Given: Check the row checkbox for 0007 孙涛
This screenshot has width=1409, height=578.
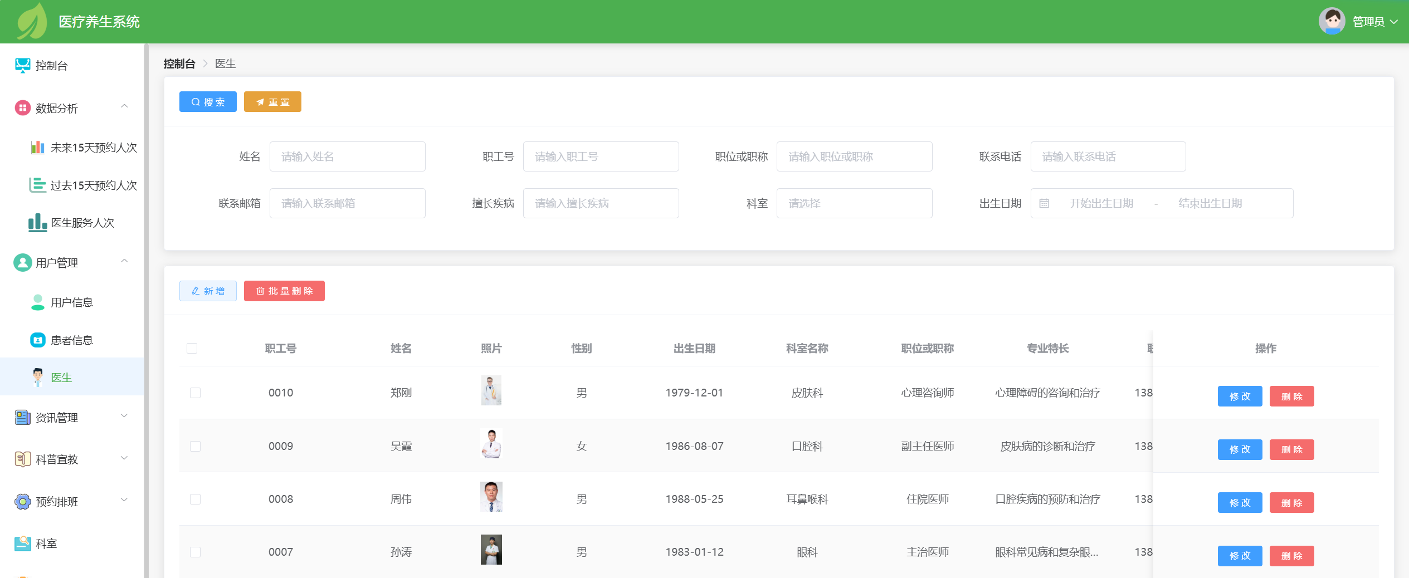Looking at the screenshot, I should (x=196, y=552).
